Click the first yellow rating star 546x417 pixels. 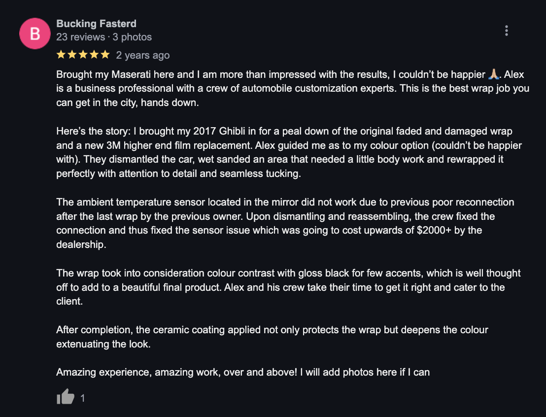(61, 55)
